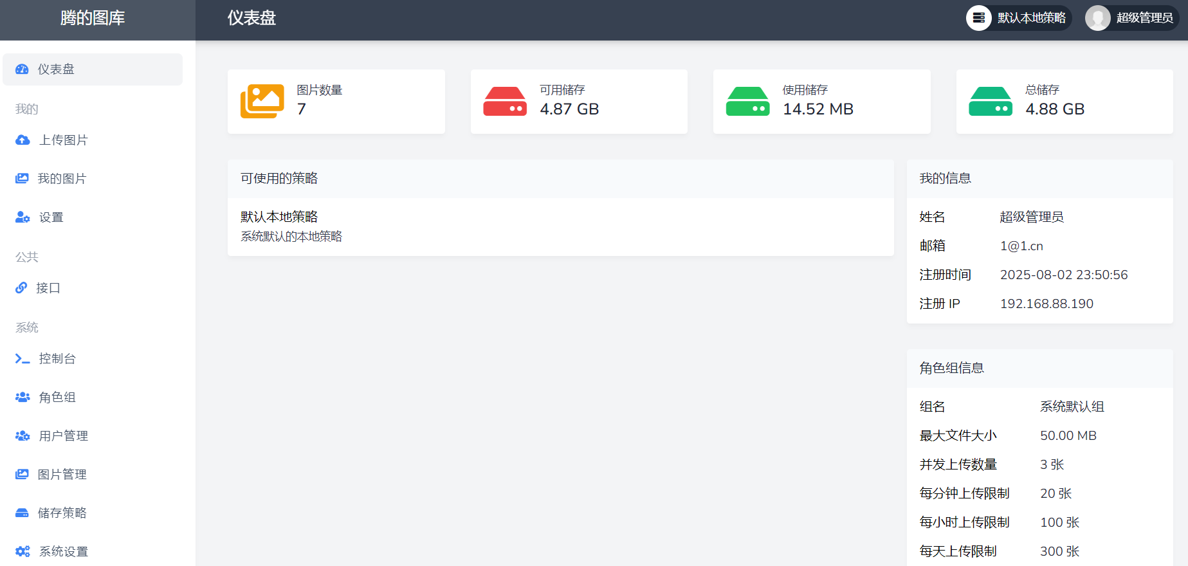Click the role group people icon
Screen dimensions: 1188x566
click(x=23, y=397)
